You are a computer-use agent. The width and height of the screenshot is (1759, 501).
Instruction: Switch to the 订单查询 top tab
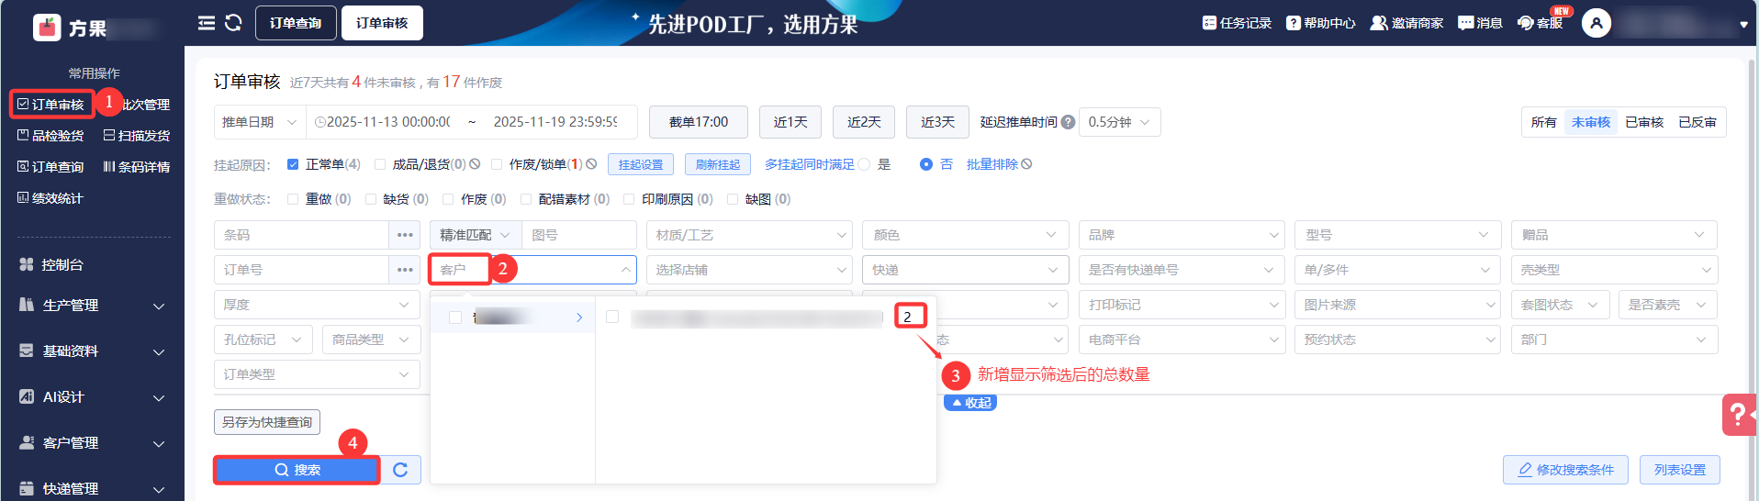pos(296,23)
